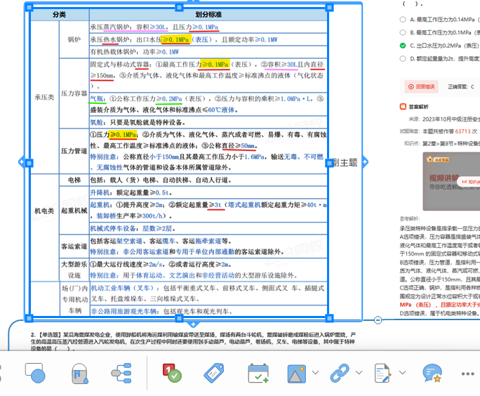Expand the note dropdown arrow
Image resolution: width=480 pixels, height=396 pixels.
[x=402, y=372]
